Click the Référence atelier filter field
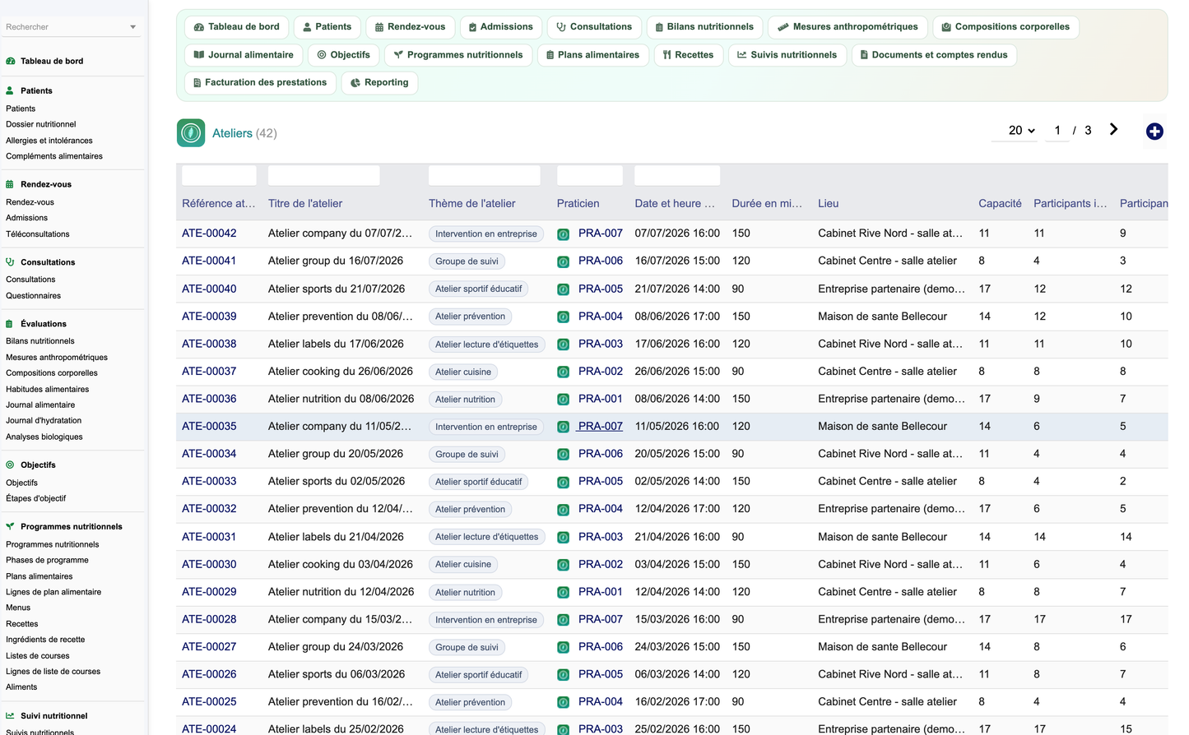Image resolution: width=1189 pixels, height=735 pixels. pos(219,175)
